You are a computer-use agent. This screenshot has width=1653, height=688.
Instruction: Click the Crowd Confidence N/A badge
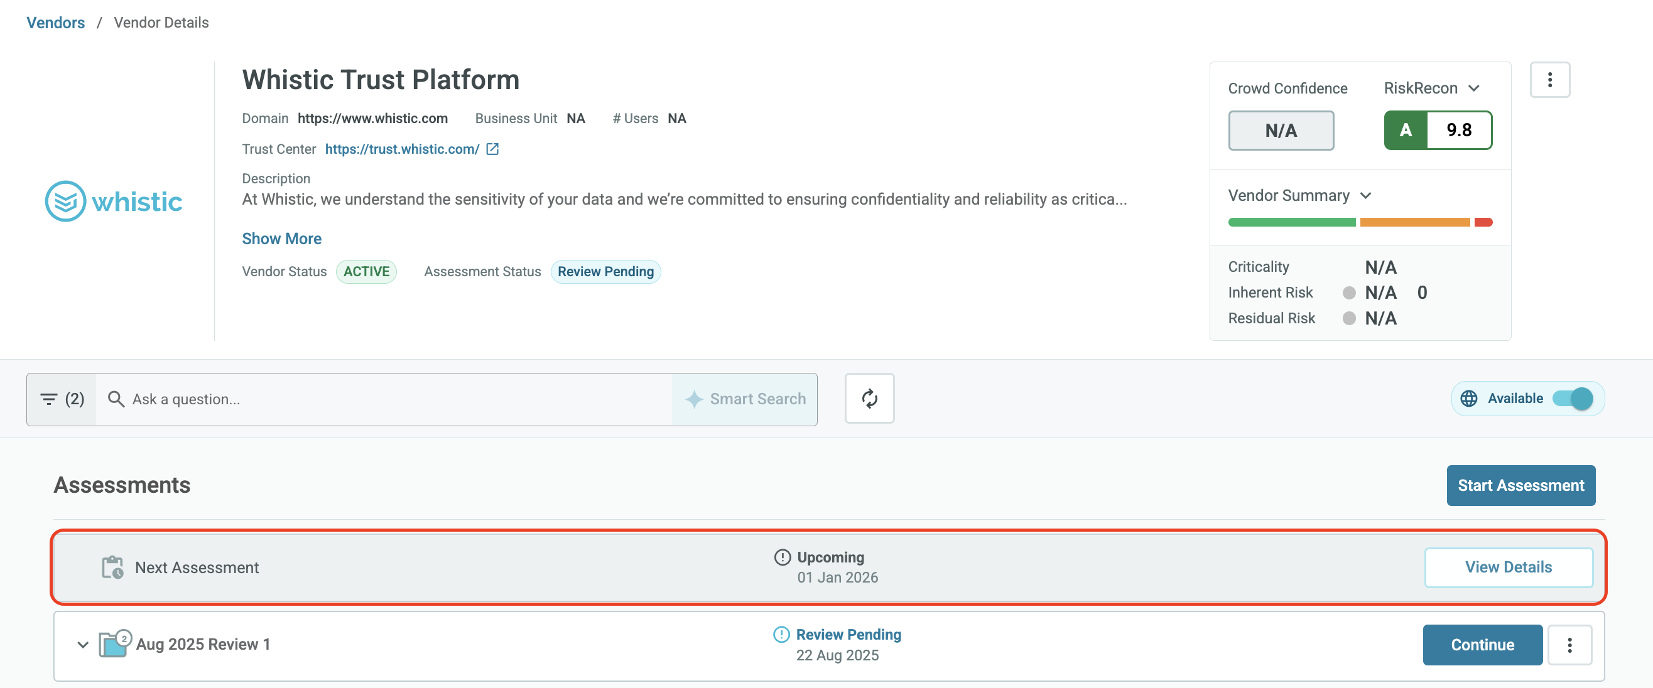click(x=1281, y=130)
